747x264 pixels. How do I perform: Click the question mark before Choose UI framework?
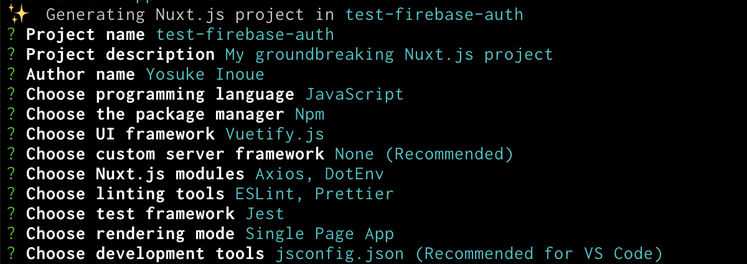point(11,134)
